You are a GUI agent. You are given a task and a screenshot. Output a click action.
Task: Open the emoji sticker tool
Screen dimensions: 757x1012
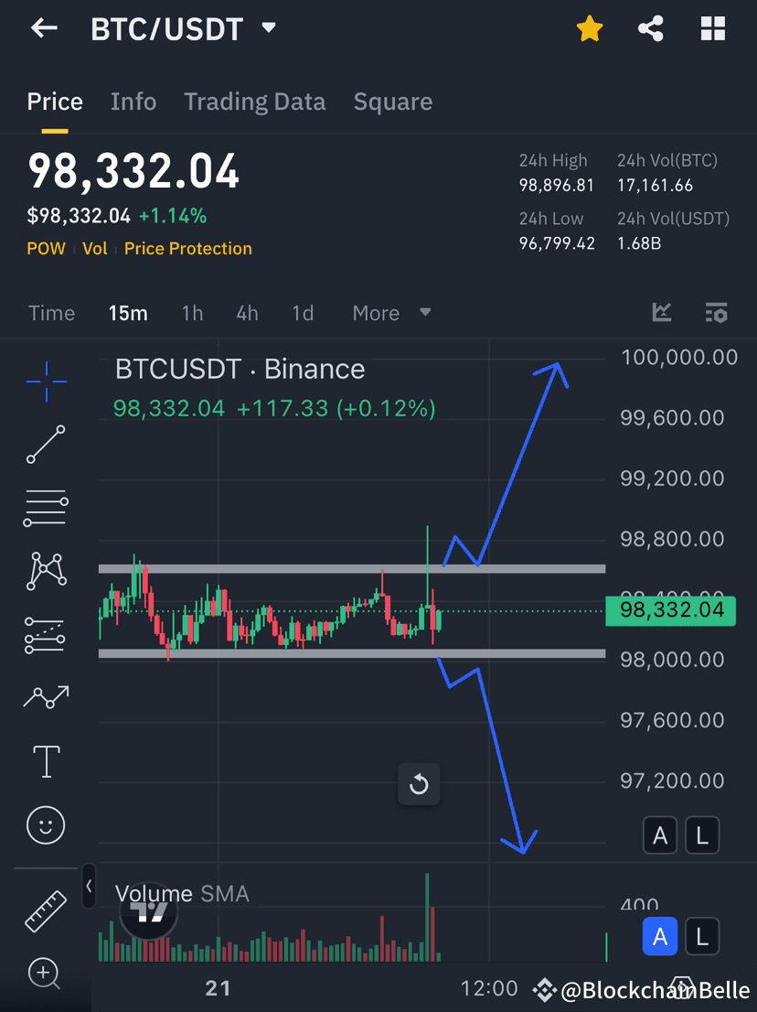pos(45,824)
